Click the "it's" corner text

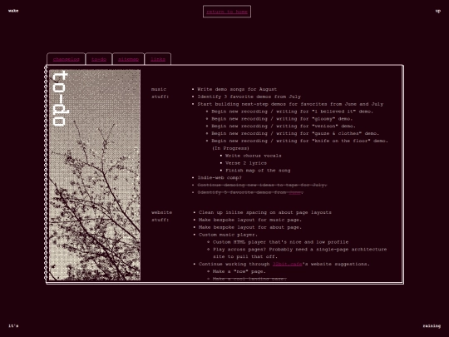13,326
